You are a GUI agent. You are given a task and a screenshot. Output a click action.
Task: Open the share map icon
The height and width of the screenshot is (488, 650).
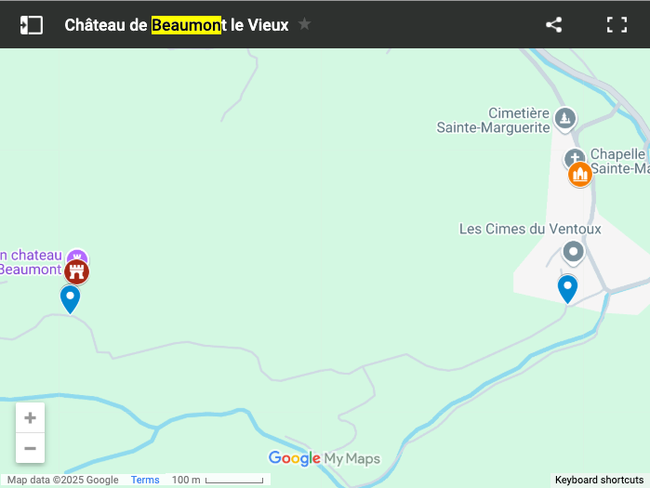click(x=554, y=25)
